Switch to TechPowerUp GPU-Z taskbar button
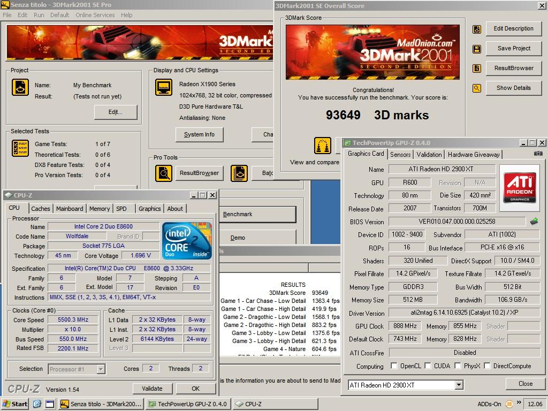 point(188,404)
